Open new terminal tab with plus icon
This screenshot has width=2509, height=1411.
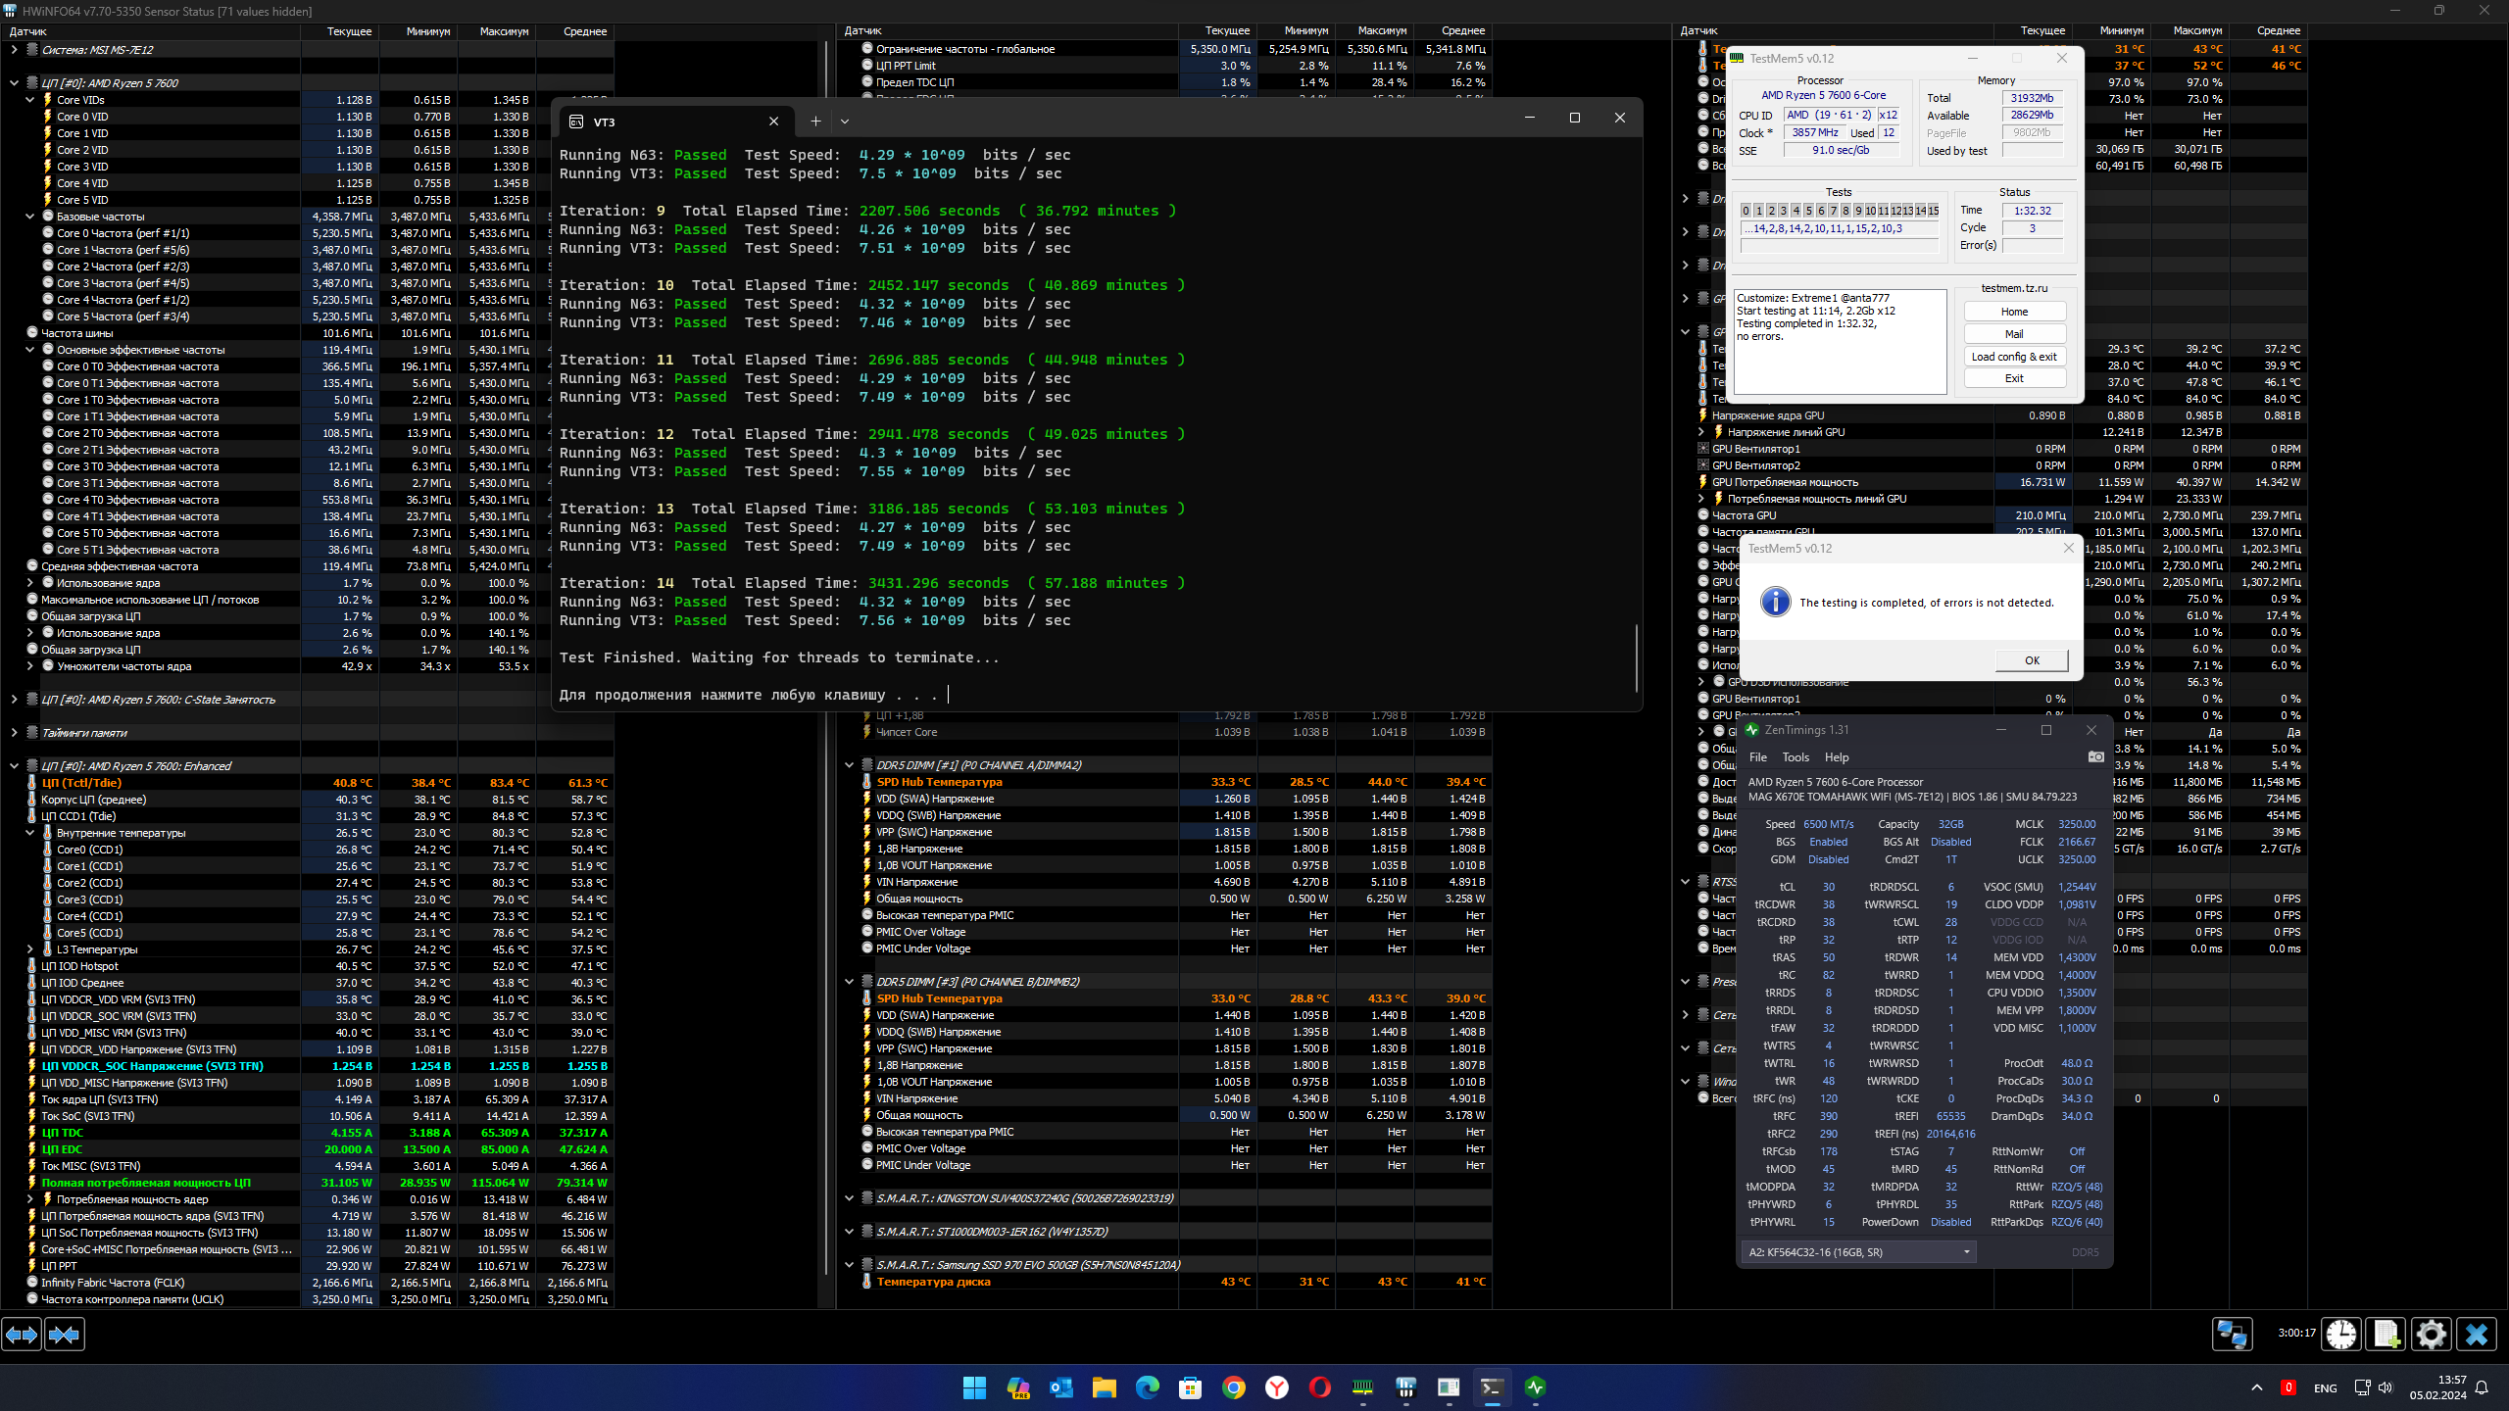coord(815,122)
